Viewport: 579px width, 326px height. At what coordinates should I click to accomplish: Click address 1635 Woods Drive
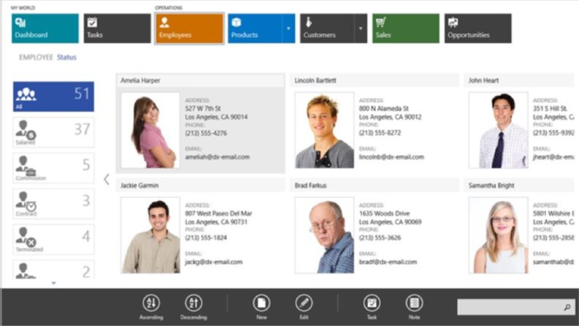point(384,213)
